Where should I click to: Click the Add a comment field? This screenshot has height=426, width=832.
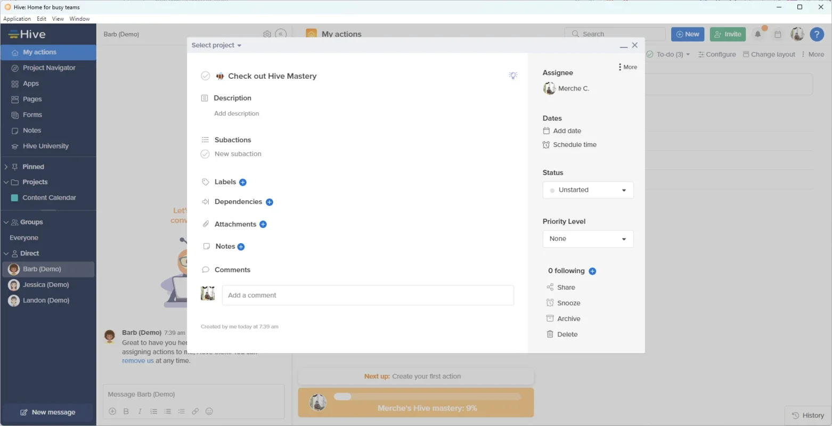368,295
